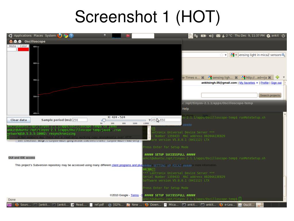This screenshot has height=221, width=294.
Task: Click the X-scale slider handle in Oscilloscope
Action: coord(104,120)
